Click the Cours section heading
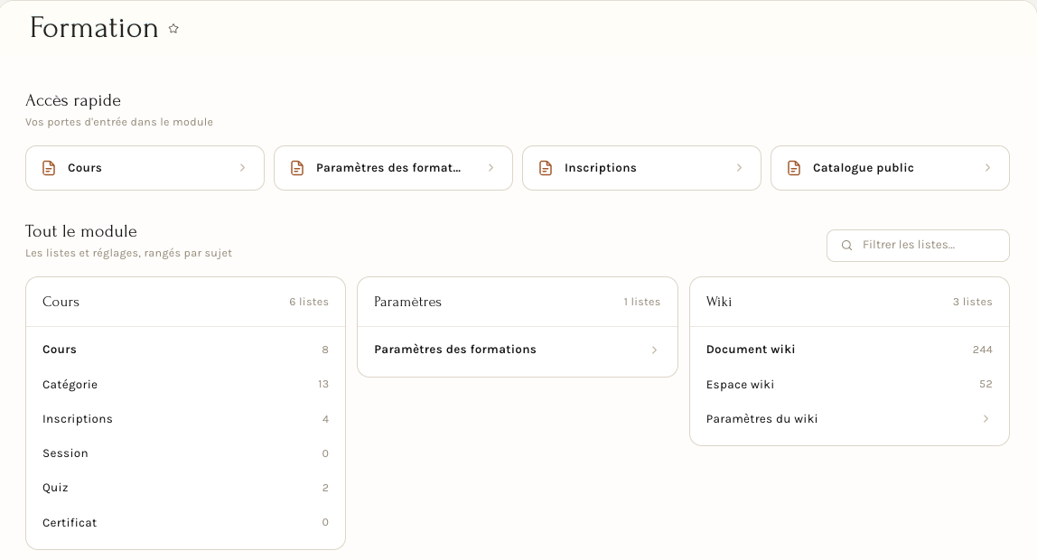The height and width of the screenshot is (560, 1037). [61, 302]
